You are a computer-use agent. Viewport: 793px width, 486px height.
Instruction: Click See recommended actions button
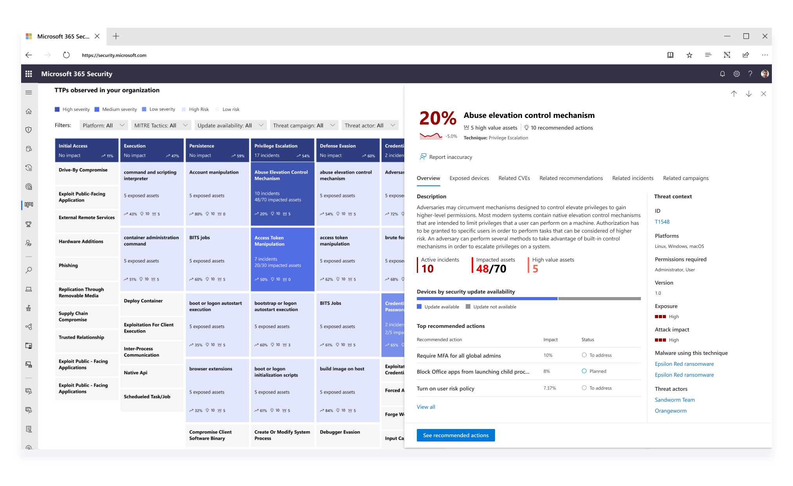456,435
